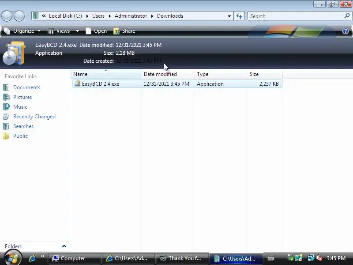Open recent pages dropdown beside Forward button
Viewport: 353px width, 265px height.
(x=28, y=16)
